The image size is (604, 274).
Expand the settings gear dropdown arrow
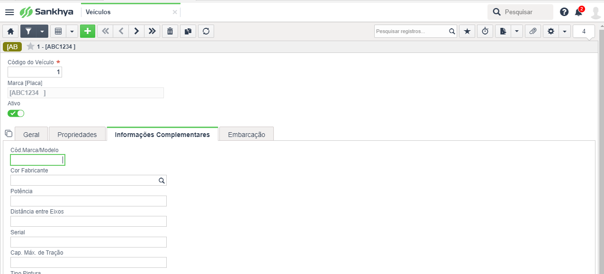pos(565,31)
